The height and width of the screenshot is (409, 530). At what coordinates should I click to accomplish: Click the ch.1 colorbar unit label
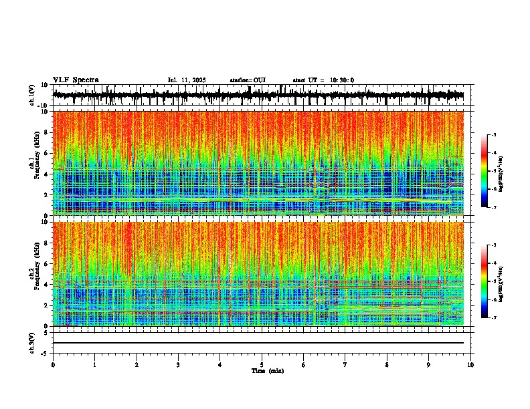point(501,174)
